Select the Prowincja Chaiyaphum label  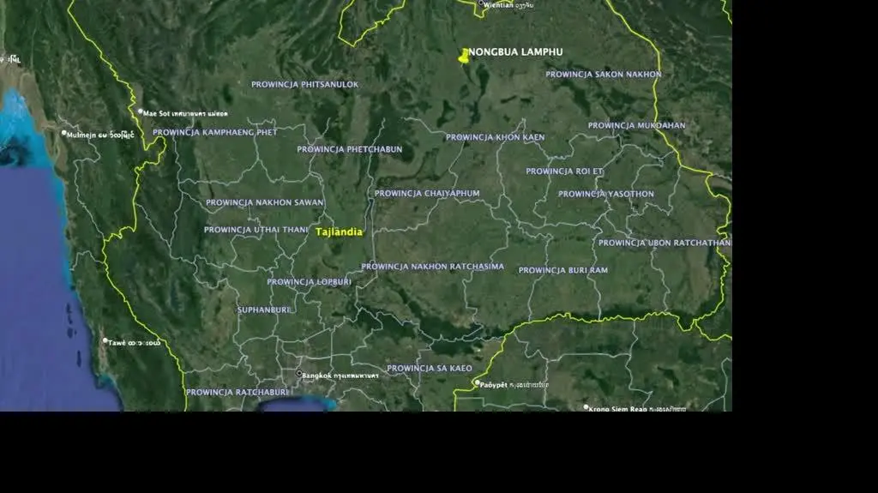427,194
